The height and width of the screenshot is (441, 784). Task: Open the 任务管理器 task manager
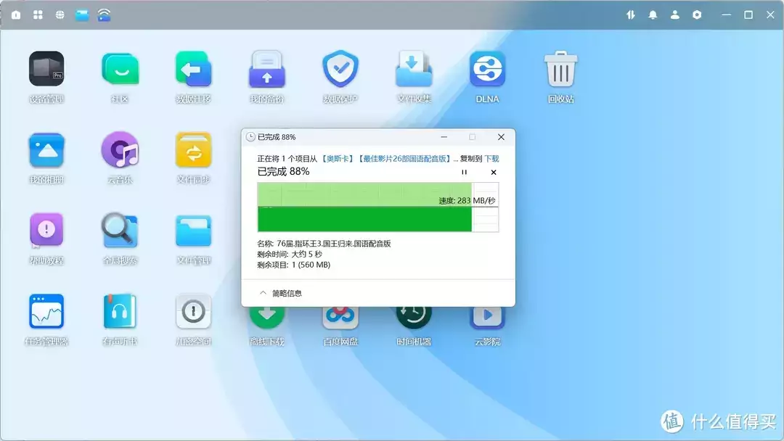(46, 311)
